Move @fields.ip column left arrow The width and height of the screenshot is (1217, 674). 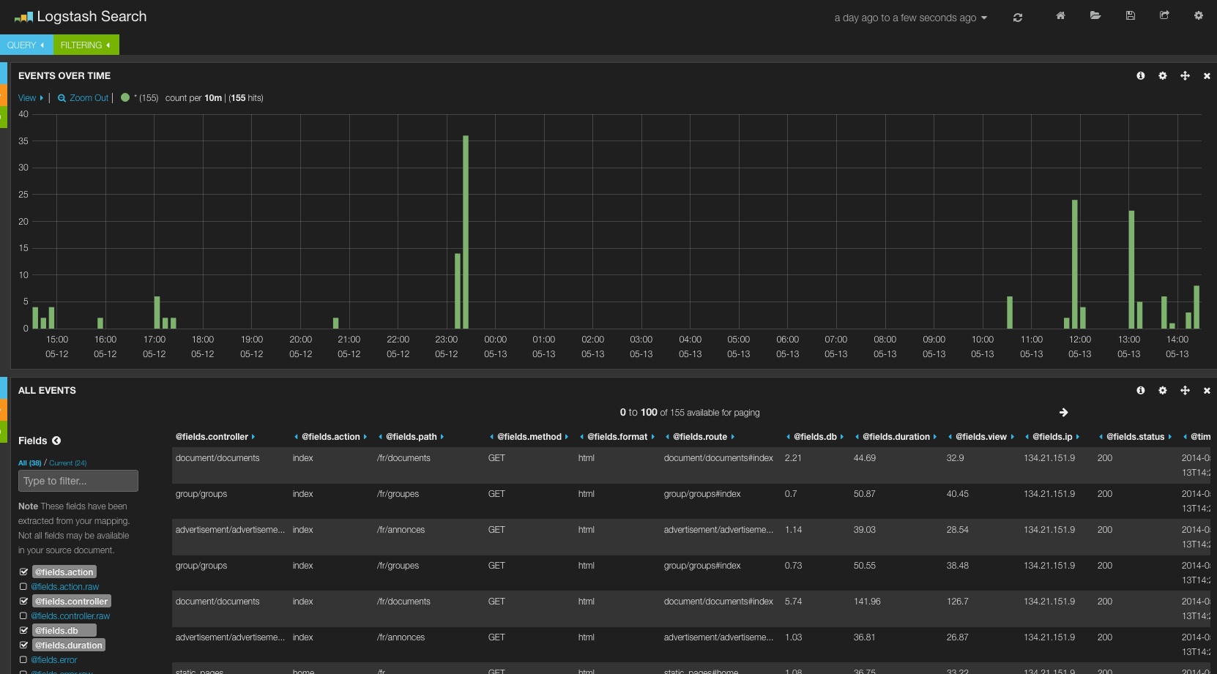click(1027, 437)
